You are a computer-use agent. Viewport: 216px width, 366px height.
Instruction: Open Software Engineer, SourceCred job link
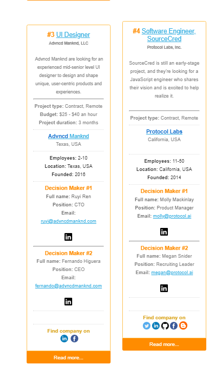click(168, 35)
